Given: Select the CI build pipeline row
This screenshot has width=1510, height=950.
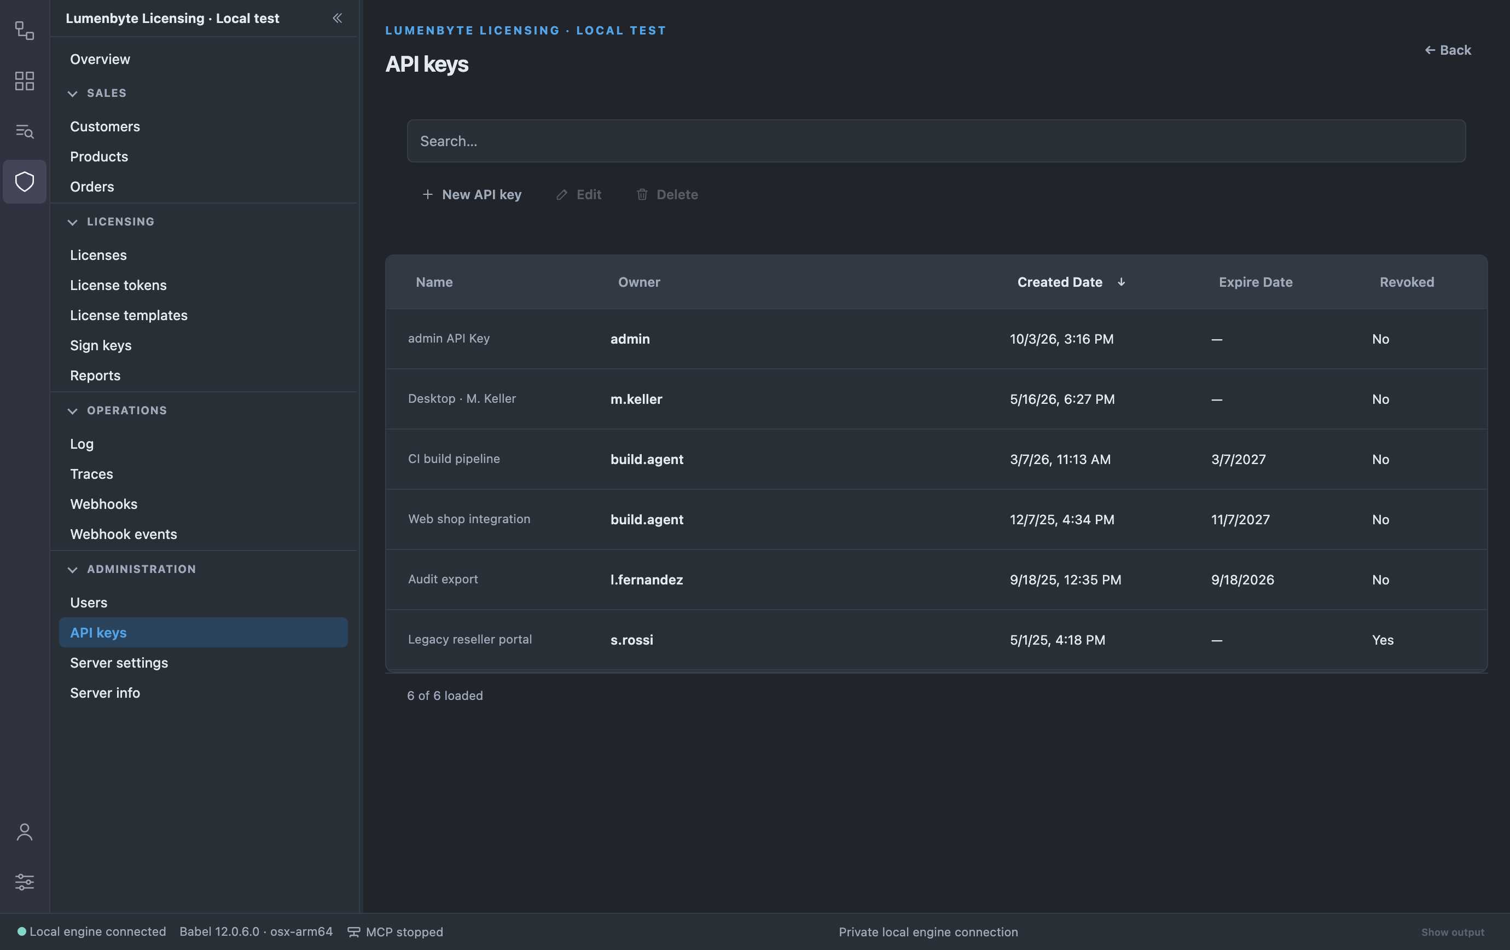Looking at the screenshot, I should coord(936,459).
